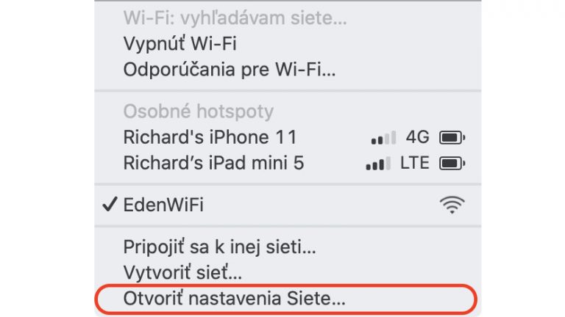Viewport: 565px width, 317px height.
Task: Click the separator below EdenWiFi entry
Action: 288,226
